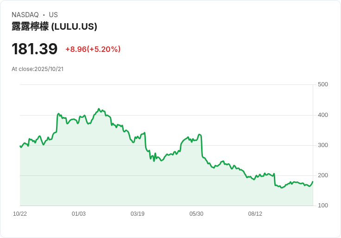
Task: Click the 500 y-axis label
Action: [323, 84]
